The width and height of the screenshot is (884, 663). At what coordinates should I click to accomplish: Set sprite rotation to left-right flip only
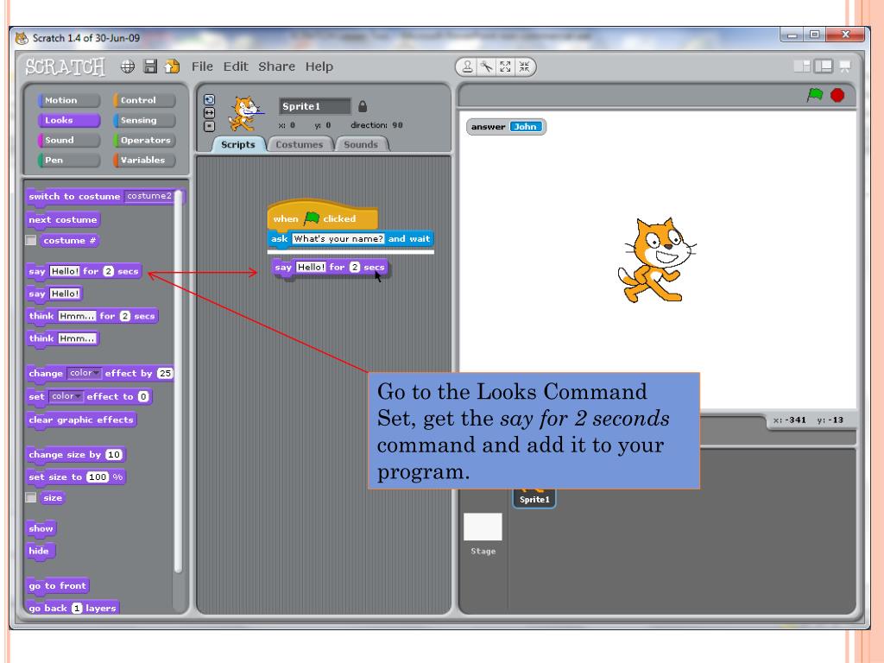[209, 113]
